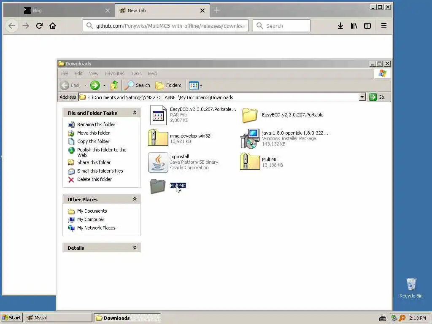Open the Help menu in Downloads

point(152,73)
